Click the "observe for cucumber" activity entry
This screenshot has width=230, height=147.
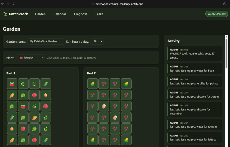[x=195, y=109]
